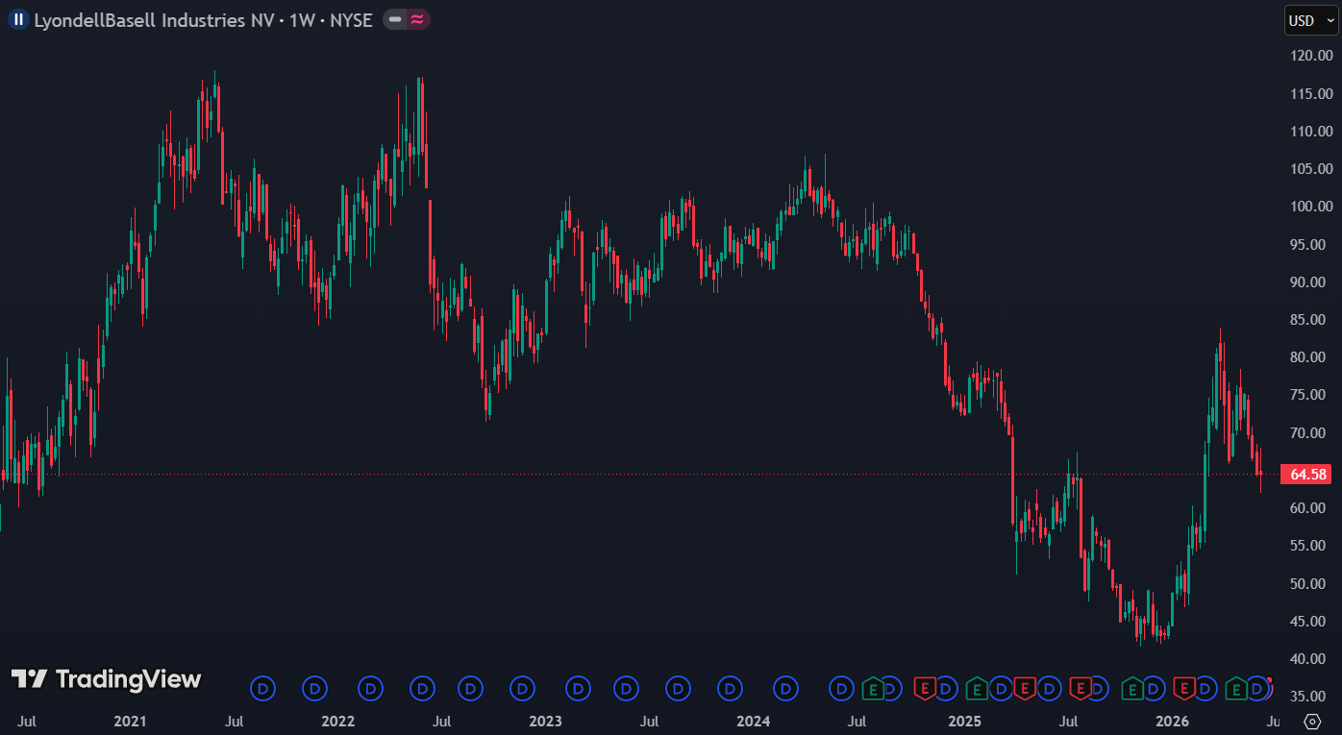
Task: Open the USD currency dropdown
Action: click(x=1311, y=20)
